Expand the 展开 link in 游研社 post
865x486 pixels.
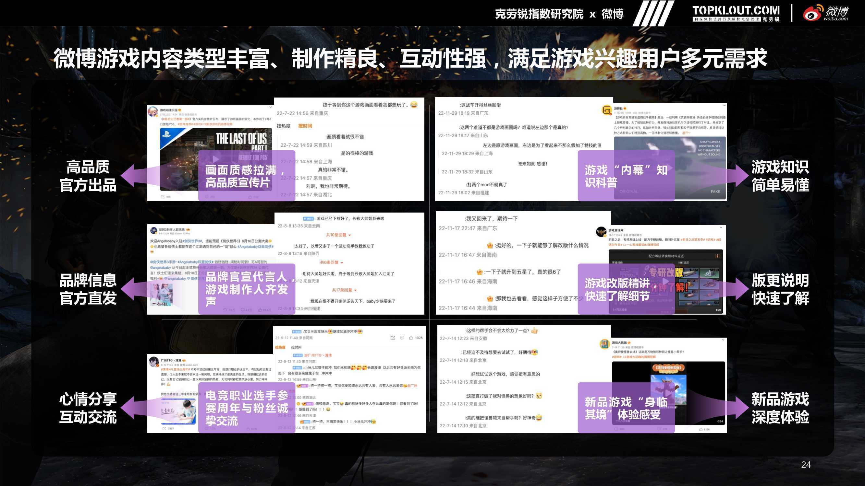point(686,133)
